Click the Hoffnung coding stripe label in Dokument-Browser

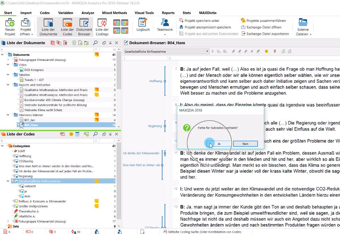(x=156, y=81)
